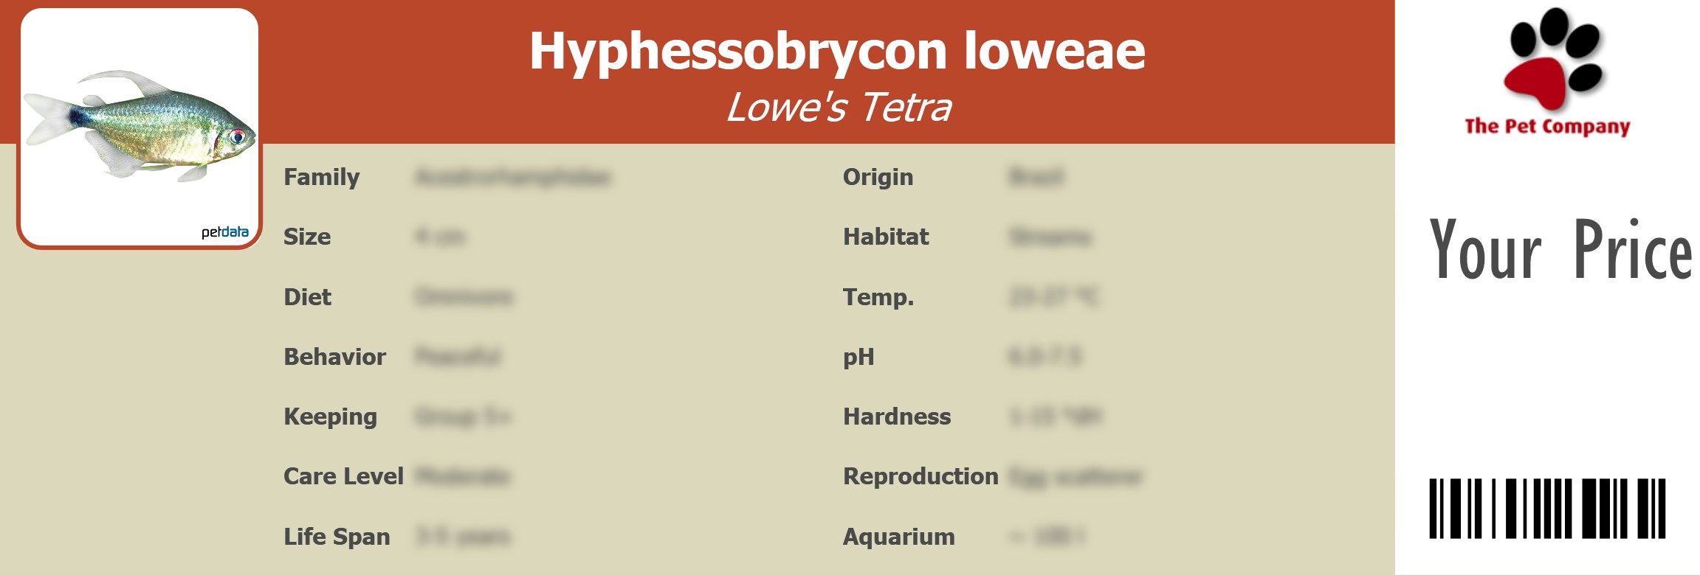Click the Lowe's Tetra fish photo

coord(139,127)
